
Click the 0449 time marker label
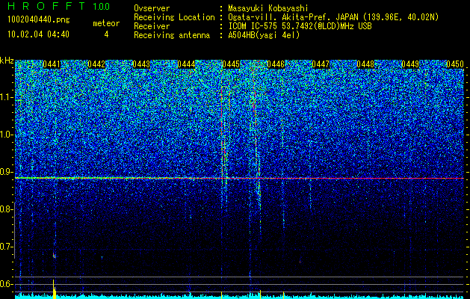coord(410,64)
